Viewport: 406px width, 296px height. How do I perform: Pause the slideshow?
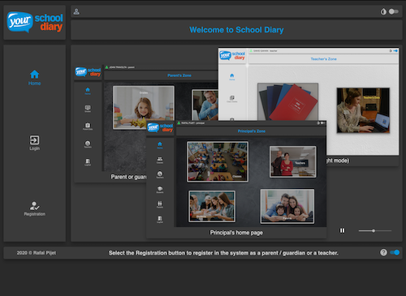tap(342, 230)
